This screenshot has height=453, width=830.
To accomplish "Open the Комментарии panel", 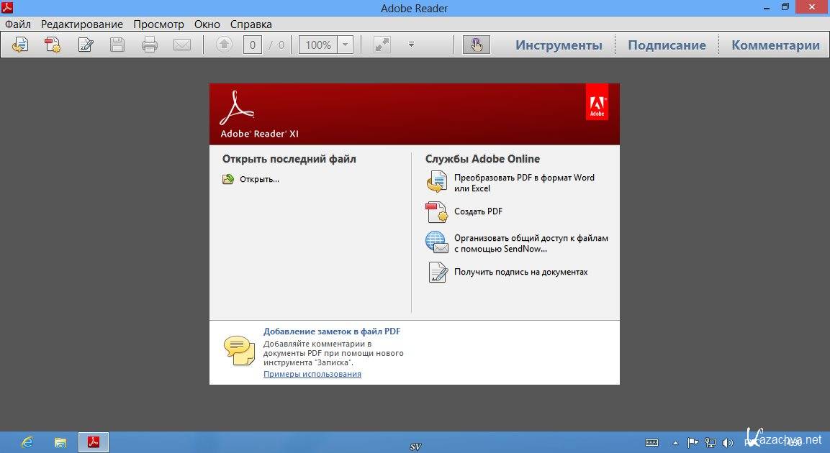I will click(x=775, y=45).
